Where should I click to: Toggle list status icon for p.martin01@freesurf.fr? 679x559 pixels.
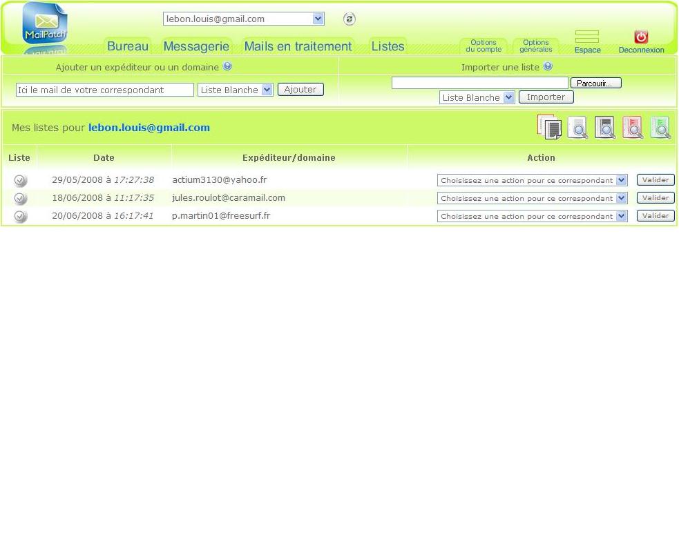point(21,217)
